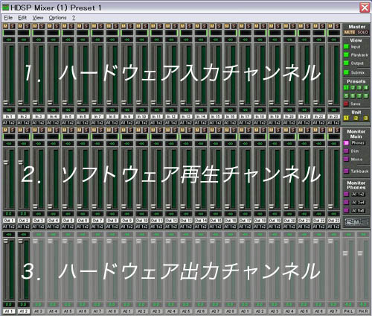Toggle the Output view
This screenshot has width=372, height=316.
(346, 63)
